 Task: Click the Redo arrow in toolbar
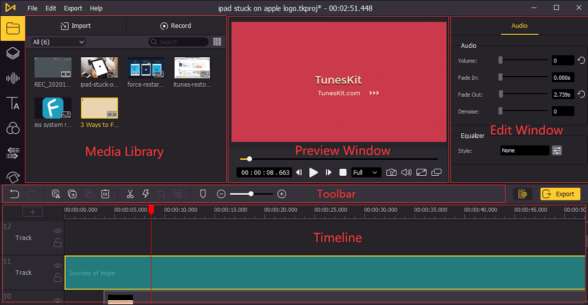(x=31, y=194)
